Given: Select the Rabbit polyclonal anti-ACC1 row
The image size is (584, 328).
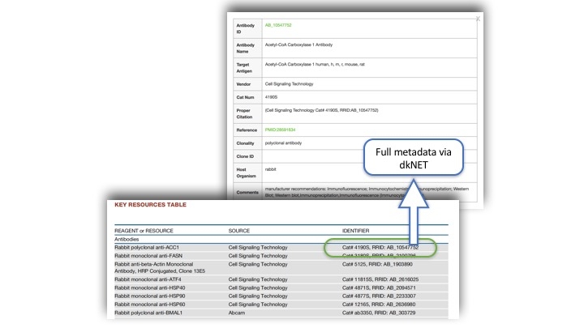Looking at the screenshot, I should pos(144,248).
